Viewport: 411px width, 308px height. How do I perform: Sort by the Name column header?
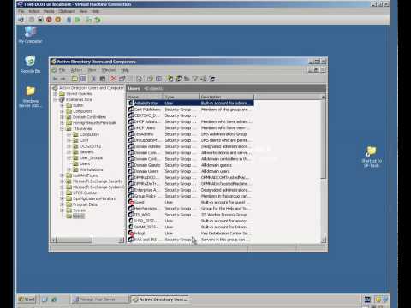[x=145, y=97]
